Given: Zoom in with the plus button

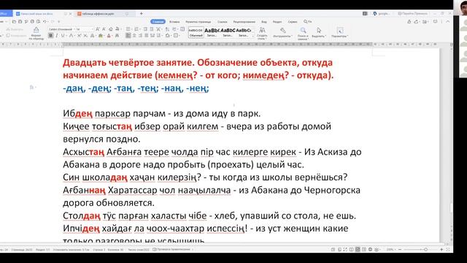Looking at the screenshot, I should point(441,249).
